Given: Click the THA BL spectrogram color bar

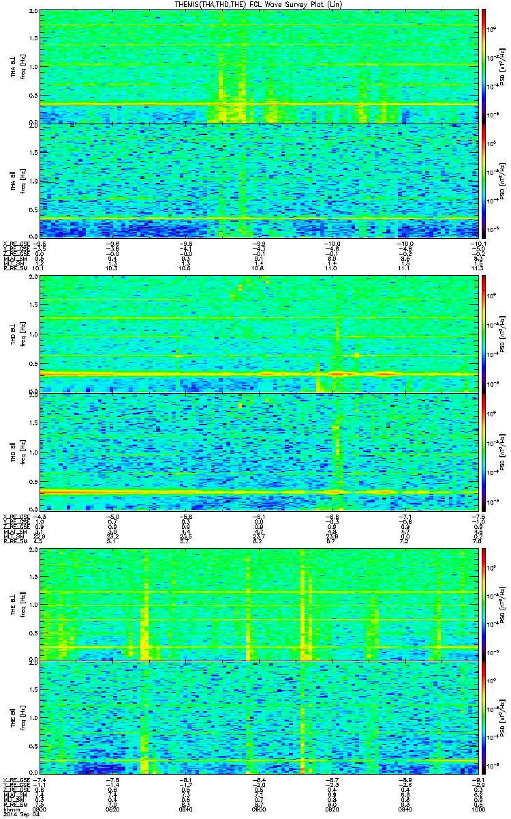Looking at the screenshot, I should click(484, 67).
